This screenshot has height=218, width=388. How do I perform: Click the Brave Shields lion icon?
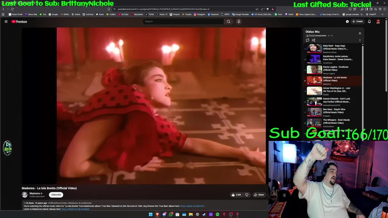click(x=268, y=9)
